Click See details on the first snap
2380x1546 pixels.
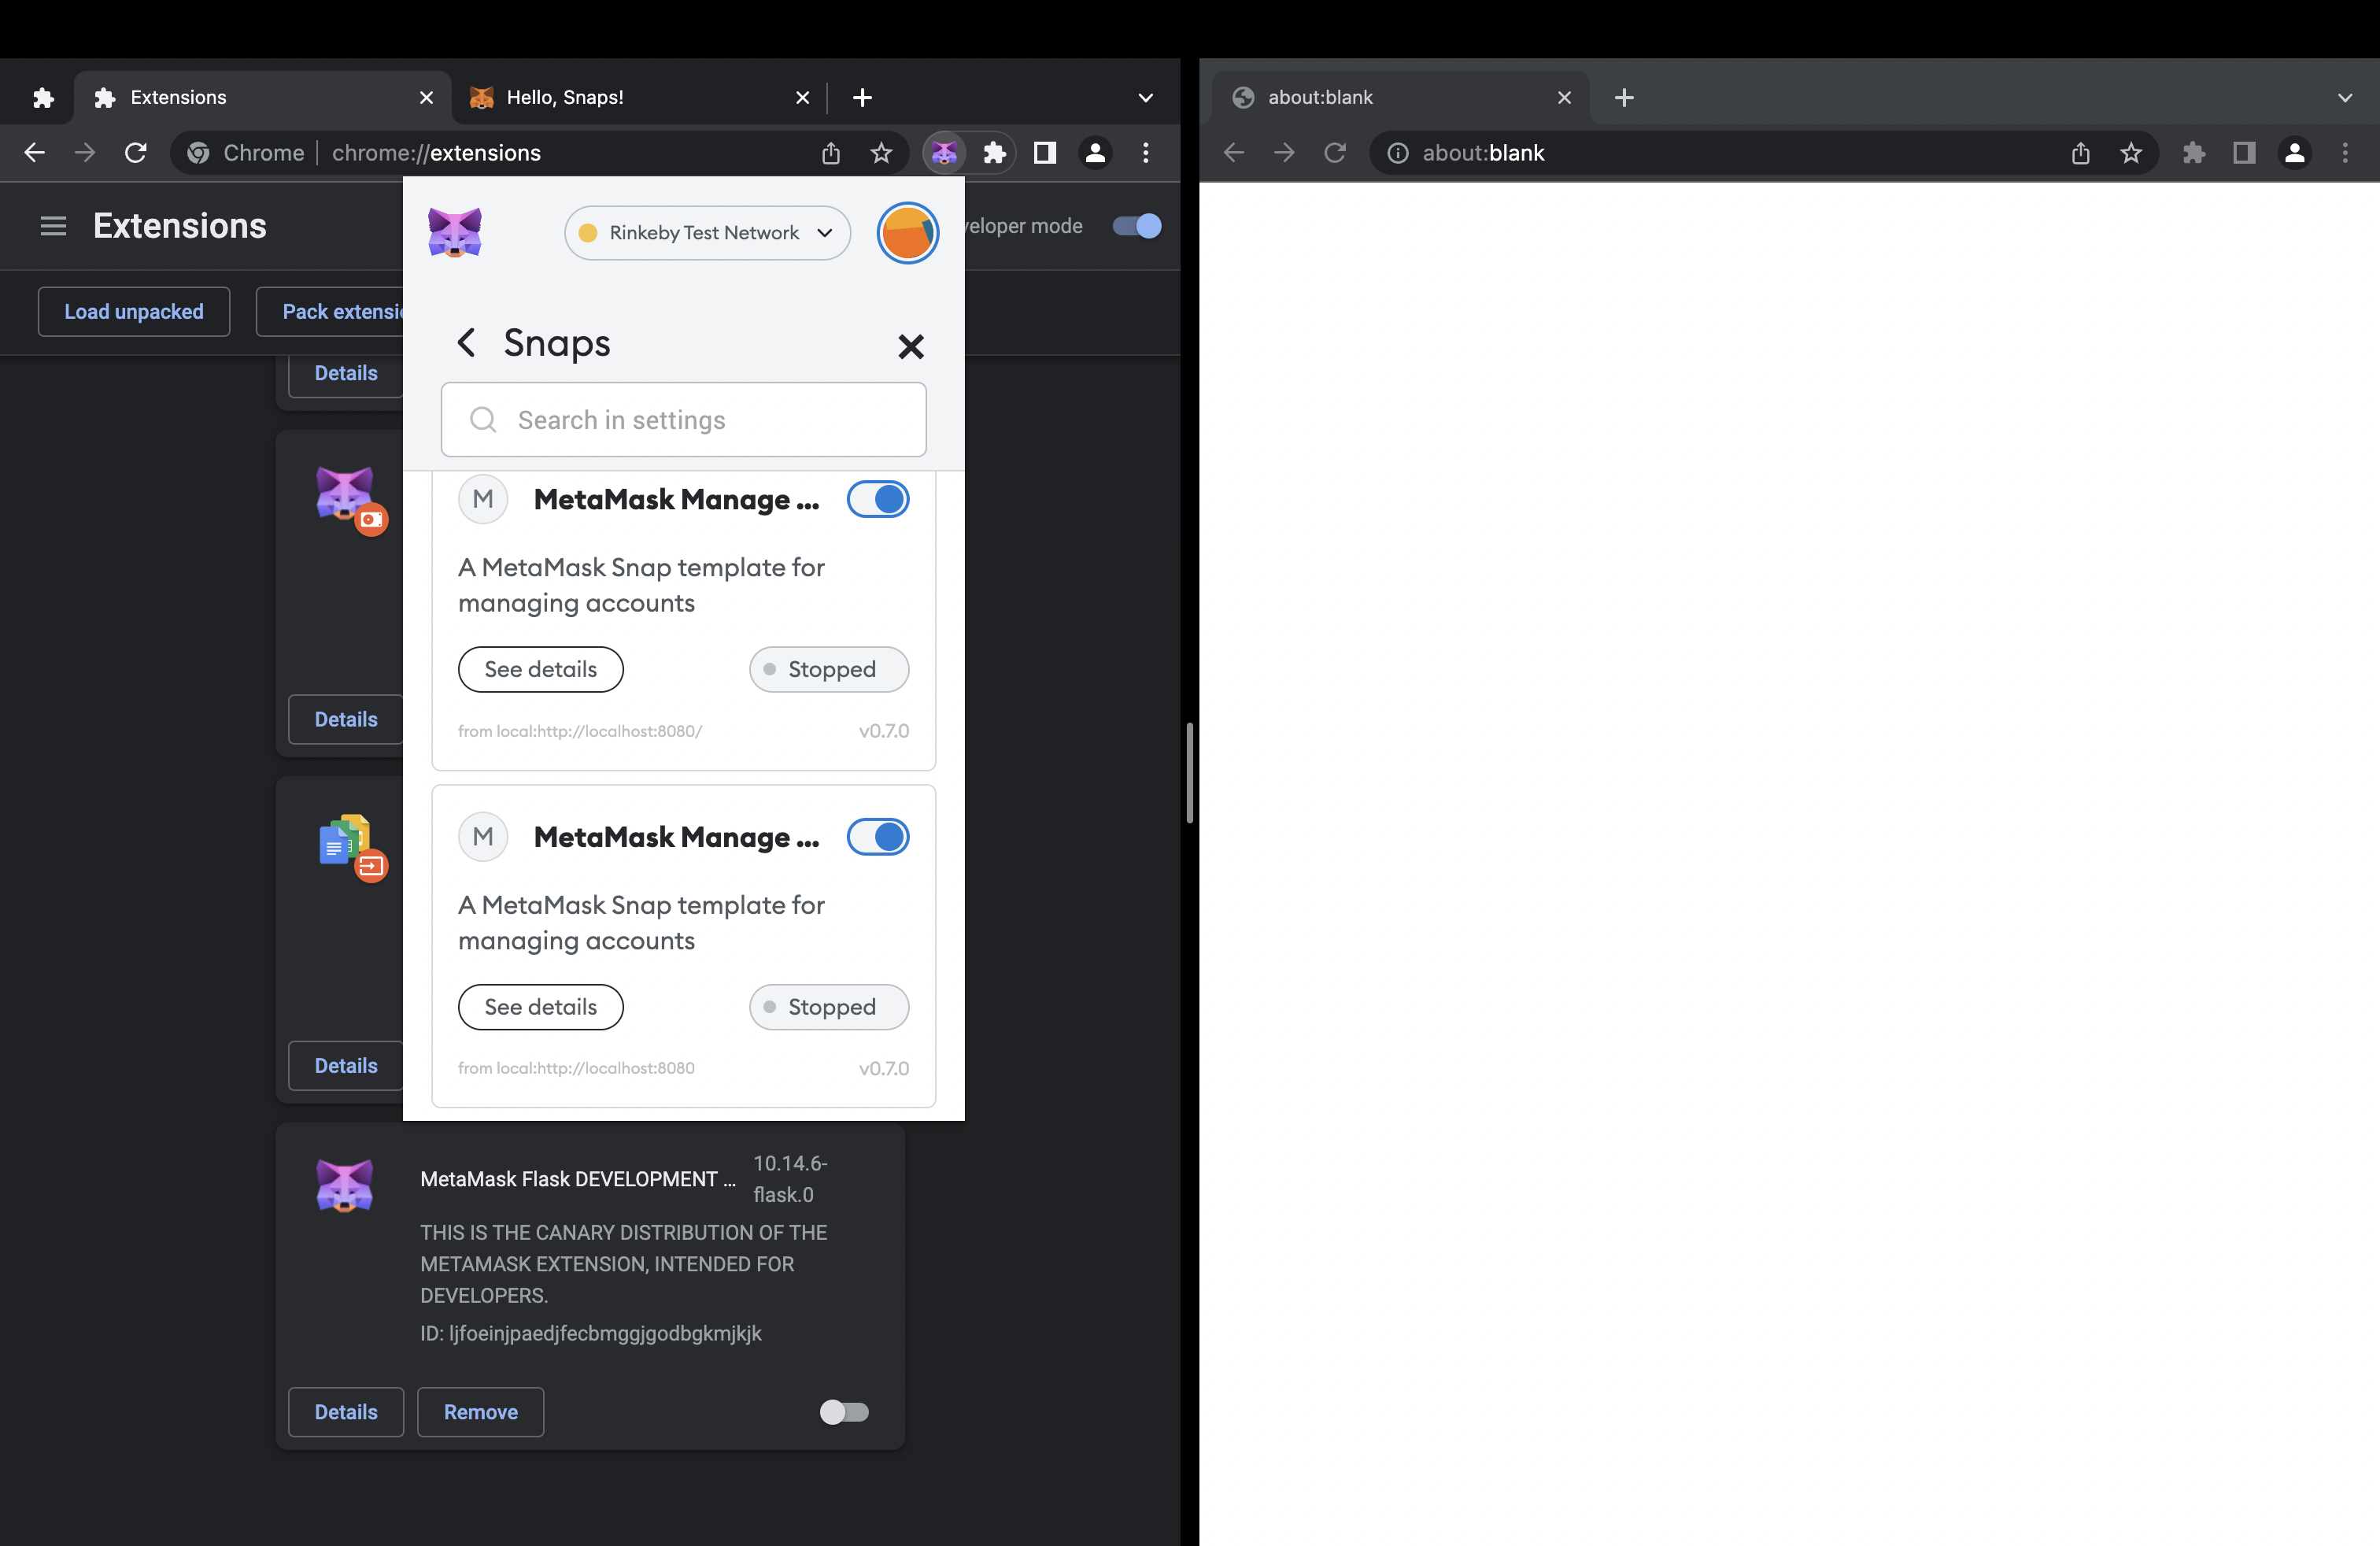click(x=540, y=669)
